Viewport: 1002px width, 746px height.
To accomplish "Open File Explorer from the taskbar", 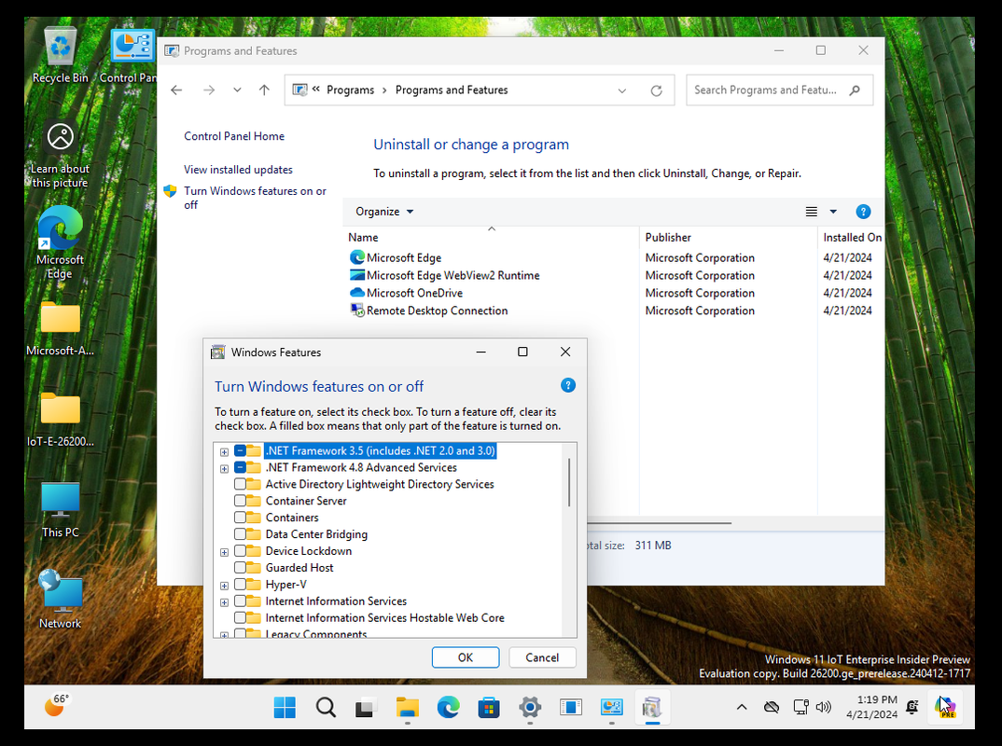I will click(x=407, y=707).
